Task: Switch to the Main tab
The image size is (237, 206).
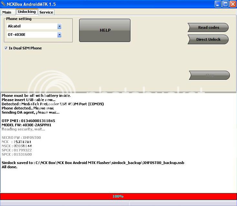Action: click(7, 12)
